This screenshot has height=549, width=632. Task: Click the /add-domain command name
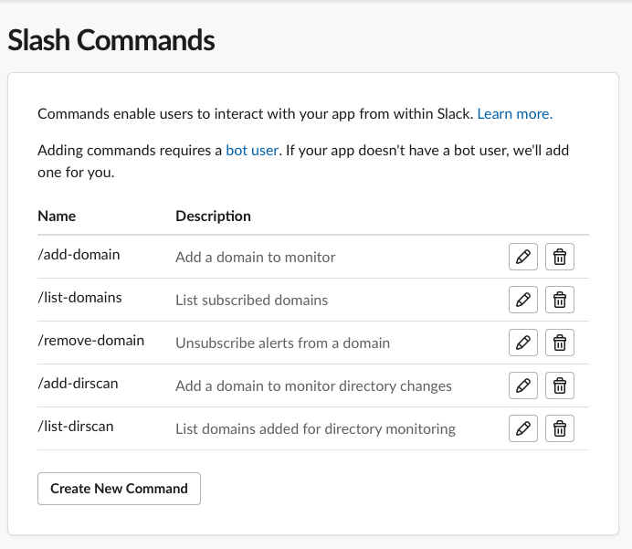79,255
